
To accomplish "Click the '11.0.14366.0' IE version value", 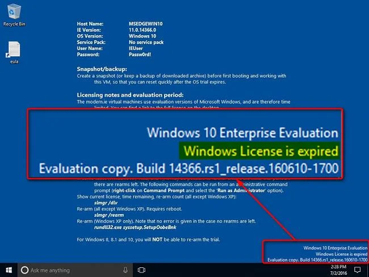I will point(142,30).
